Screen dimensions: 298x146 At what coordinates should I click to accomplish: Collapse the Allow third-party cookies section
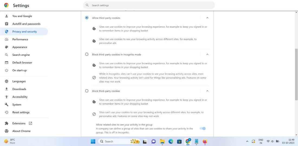[207, 18]
